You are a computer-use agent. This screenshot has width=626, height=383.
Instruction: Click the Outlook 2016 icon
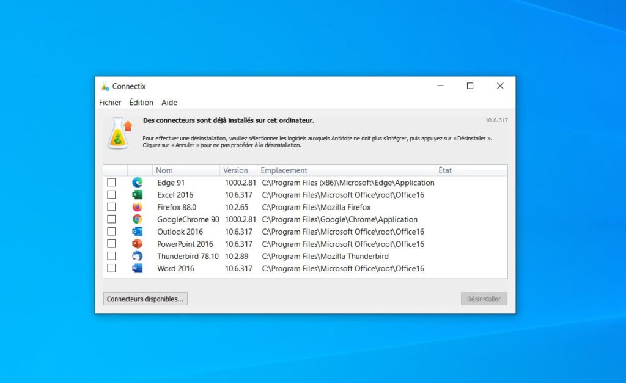(138, 232)
